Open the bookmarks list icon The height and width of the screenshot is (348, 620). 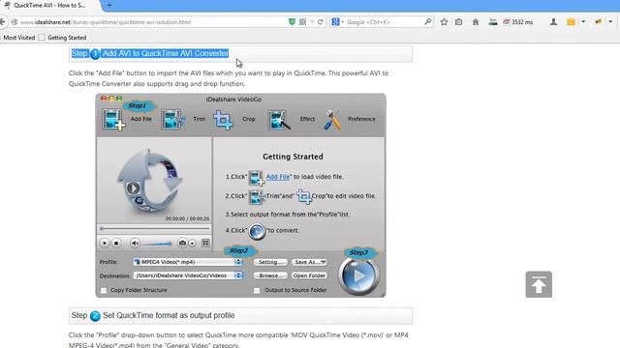click(x=458, y=22)
